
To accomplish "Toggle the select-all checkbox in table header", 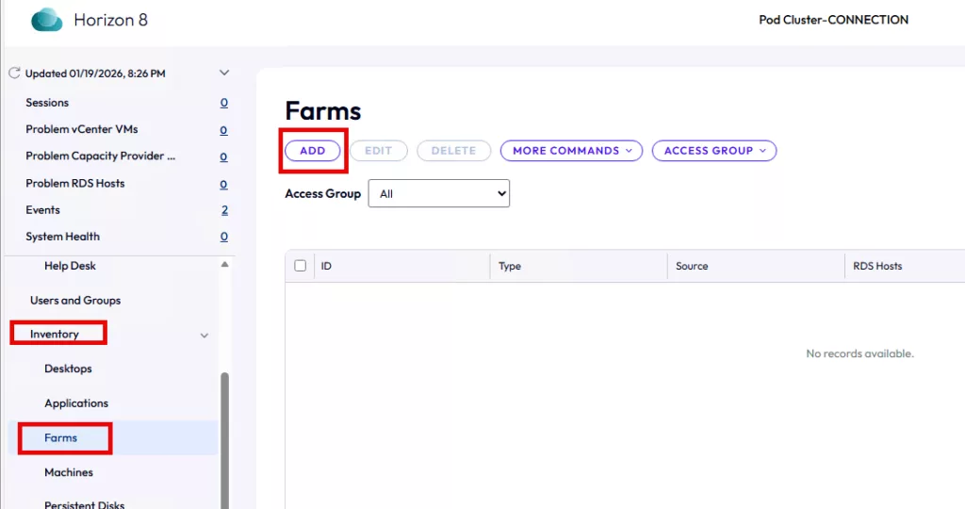I will click(301, 266).
